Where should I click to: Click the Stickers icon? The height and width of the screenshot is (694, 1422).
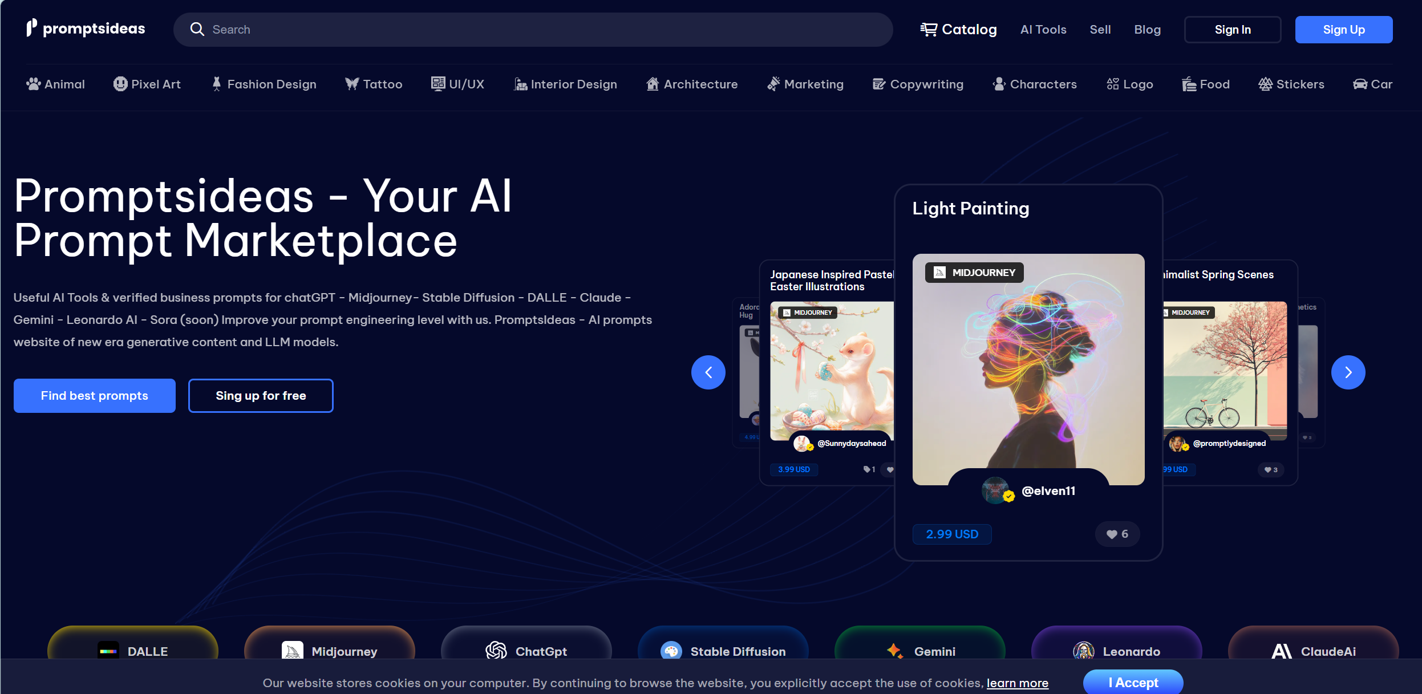(x=1266, y=84)
